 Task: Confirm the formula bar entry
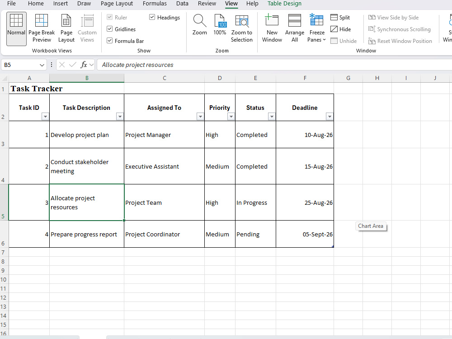point(73,65)
